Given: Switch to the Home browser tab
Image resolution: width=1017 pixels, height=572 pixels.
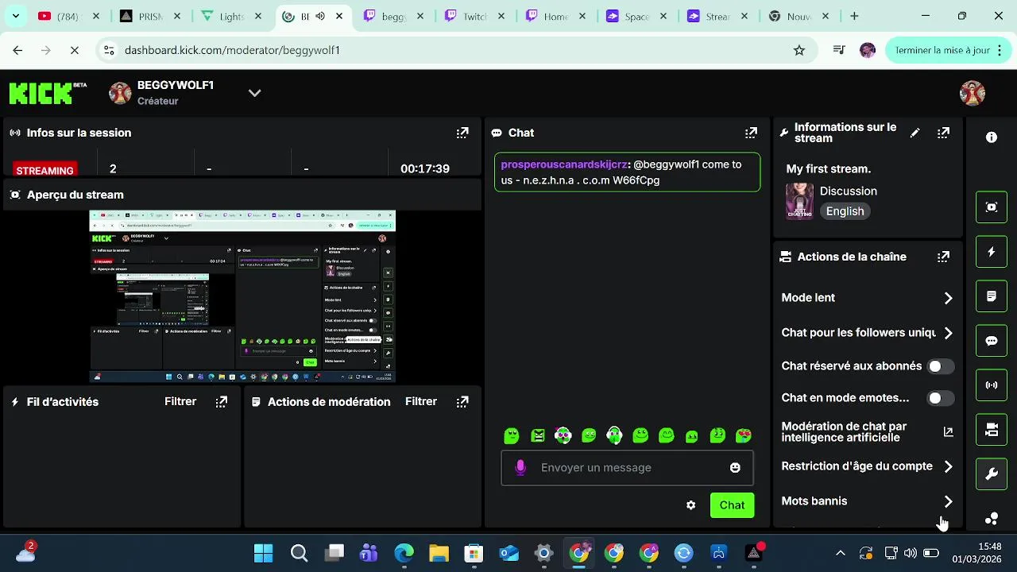Looking at the screenshot, I should pos(556,16).
